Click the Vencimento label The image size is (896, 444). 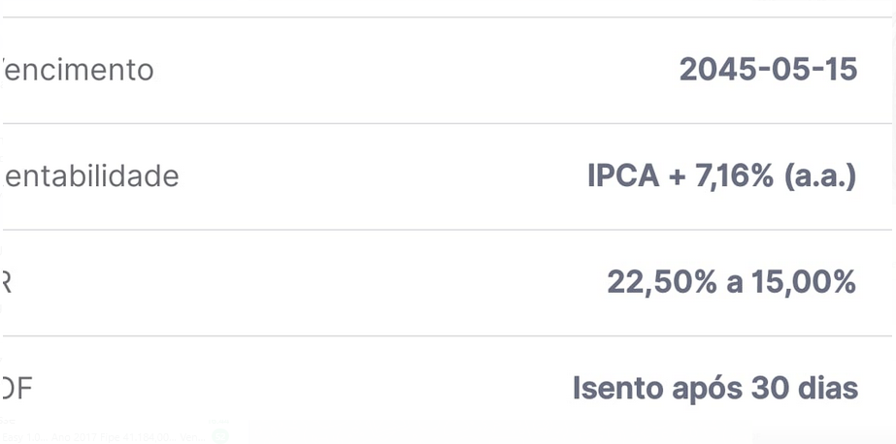pos(78,70)
